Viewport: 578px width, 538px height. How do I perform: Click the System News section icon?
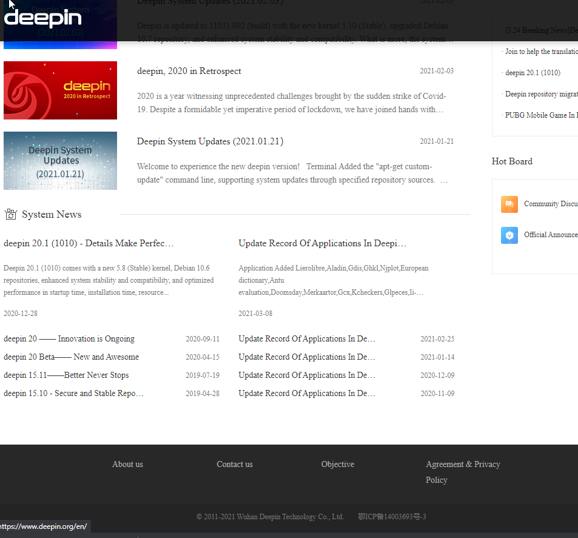[x=11, y=214]
